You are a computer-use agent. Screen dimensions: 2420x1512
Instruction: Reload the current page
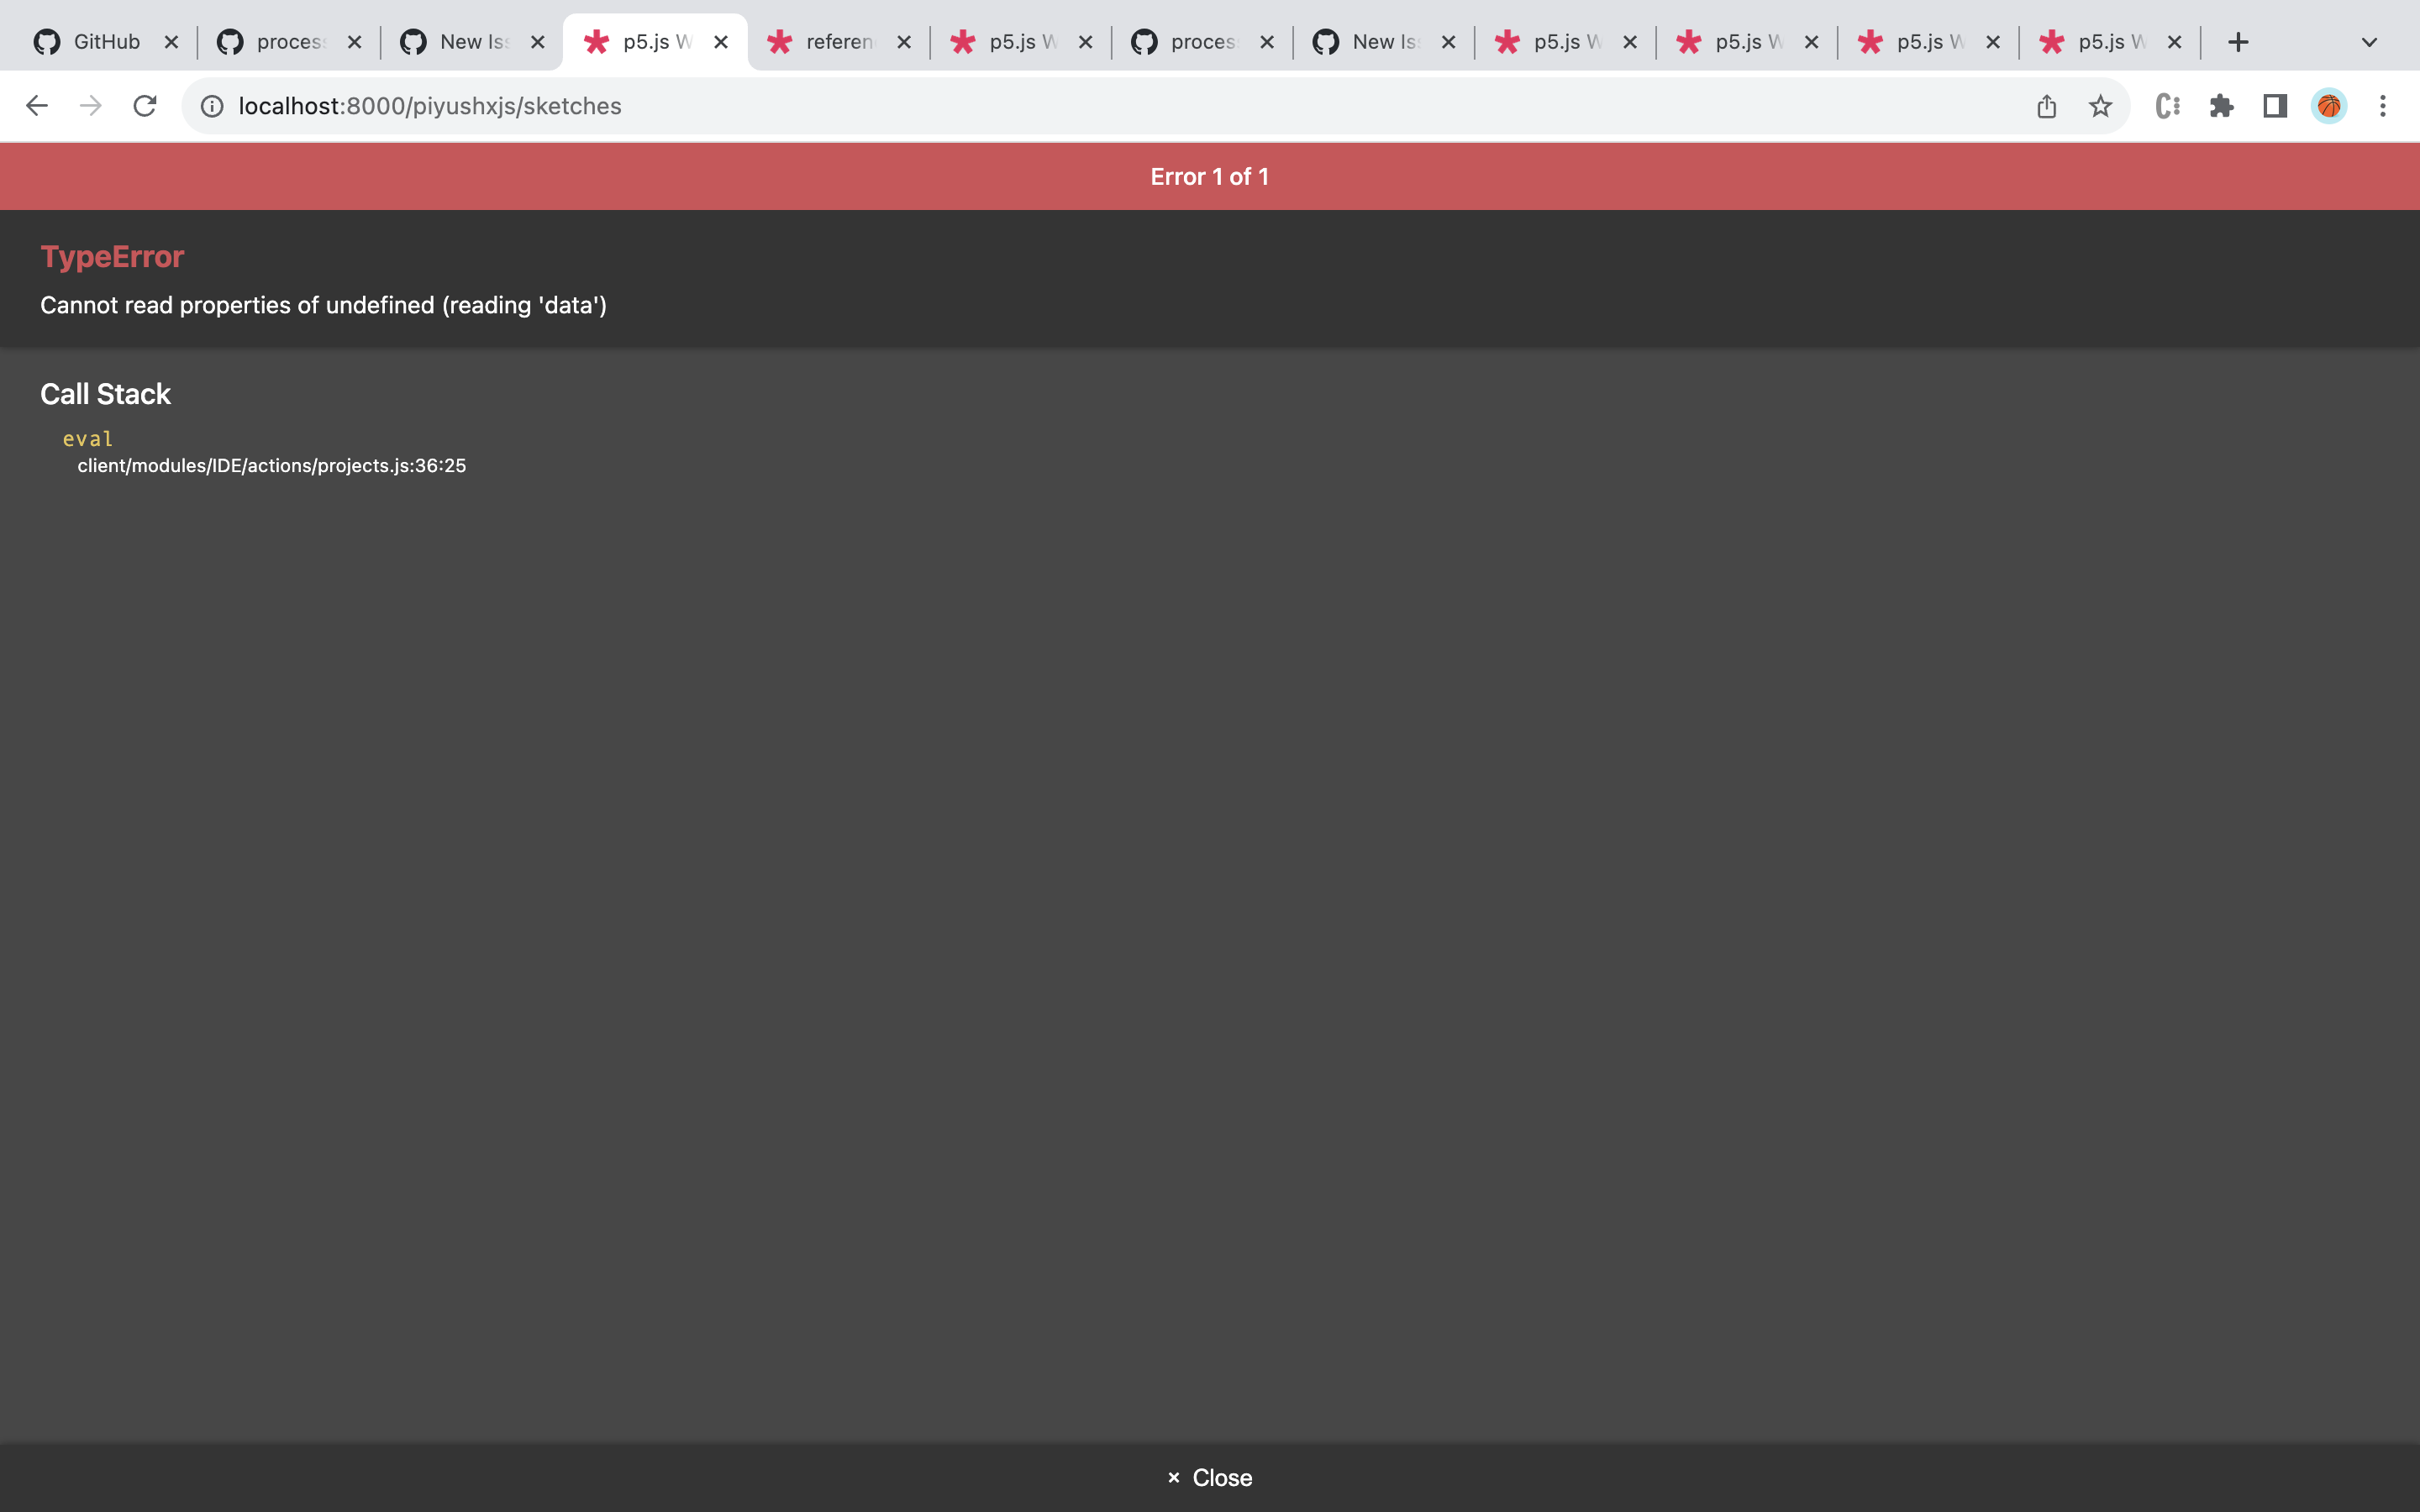[x=145, y=105]
